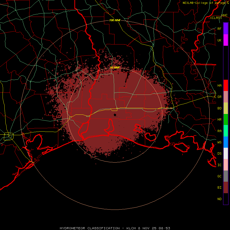Click the WS legend label
This screenshot has height=230, width=230.
tap(220, 142)
